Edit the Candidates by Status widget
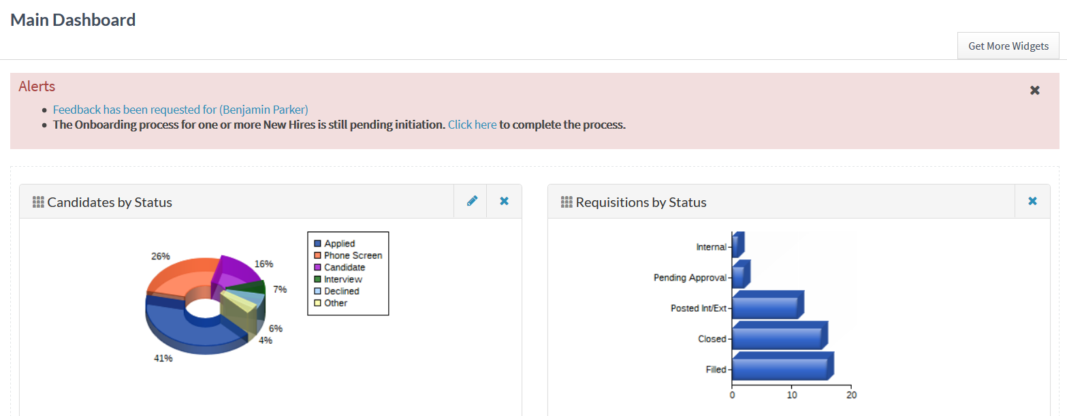Screen dimensions: 1067x416 [x=472, y=201]
